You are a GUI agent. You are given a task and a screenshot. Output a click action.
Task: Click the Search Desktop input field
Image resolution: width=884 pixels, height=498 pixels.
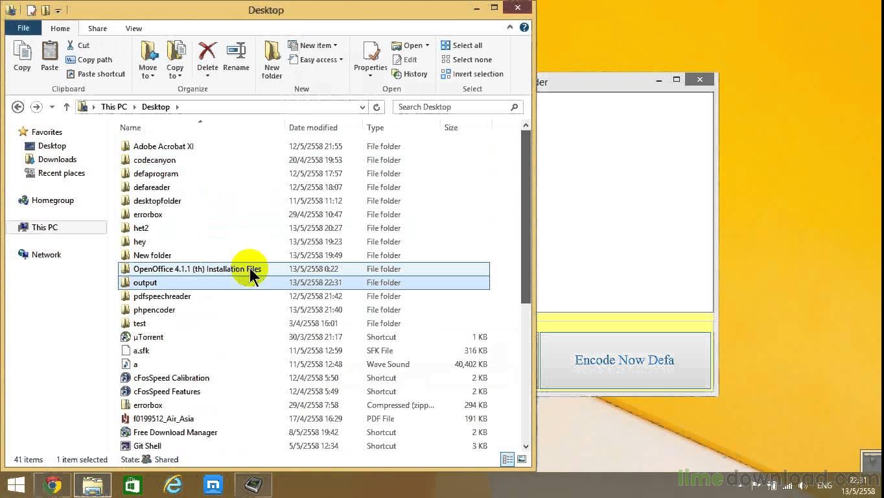pos(452,107)
